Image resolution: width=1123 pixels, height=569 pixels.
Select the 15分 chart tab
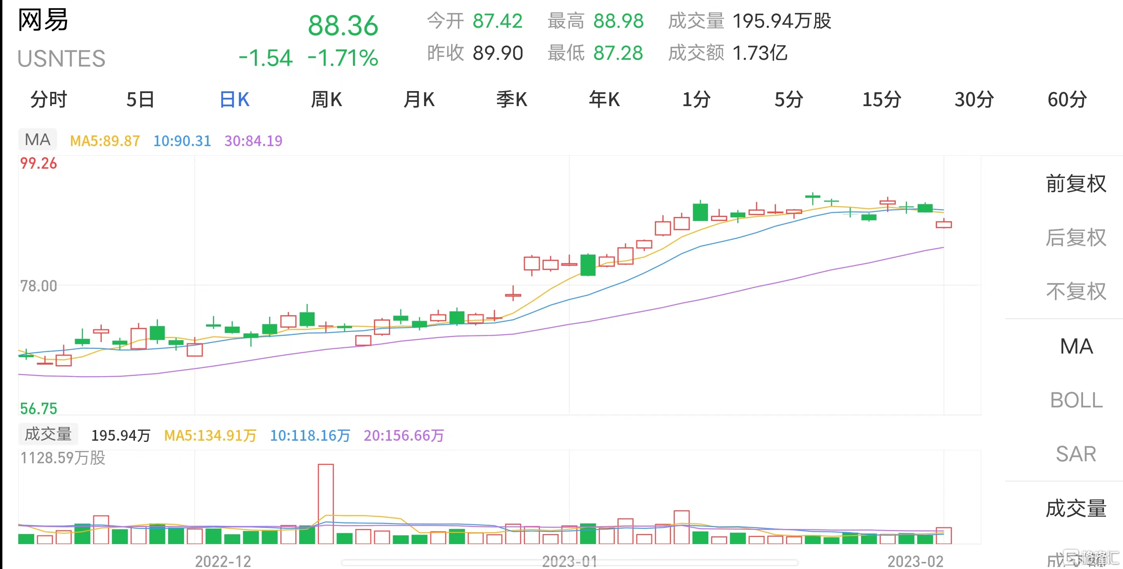(882, 99)
